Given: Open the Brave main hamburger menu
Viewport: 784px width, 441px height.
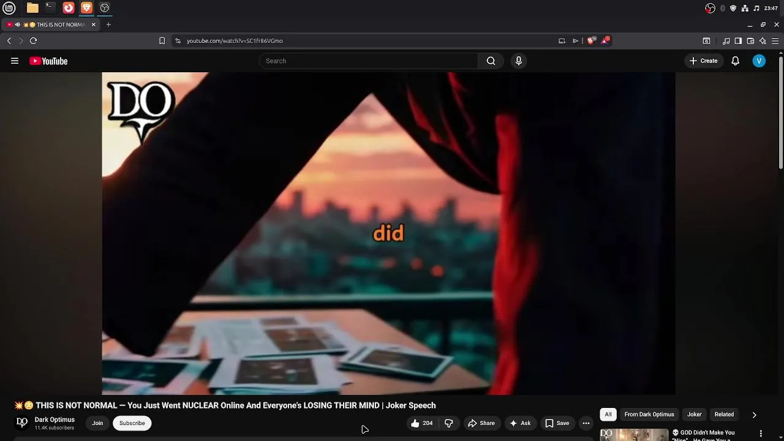Looking at the screenshot, I should (775, 41).
